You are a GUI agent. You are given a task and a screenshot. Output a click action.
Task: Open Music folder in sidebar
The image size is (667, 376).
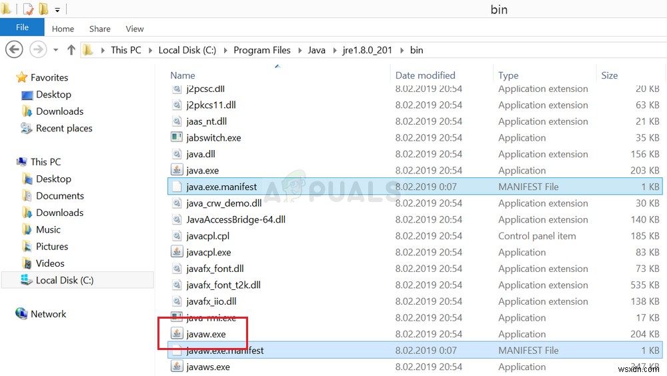coord(48,230)
